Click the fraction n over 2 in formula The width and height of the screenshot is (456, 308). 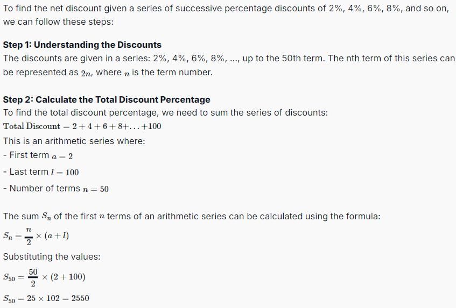[29, 236]
